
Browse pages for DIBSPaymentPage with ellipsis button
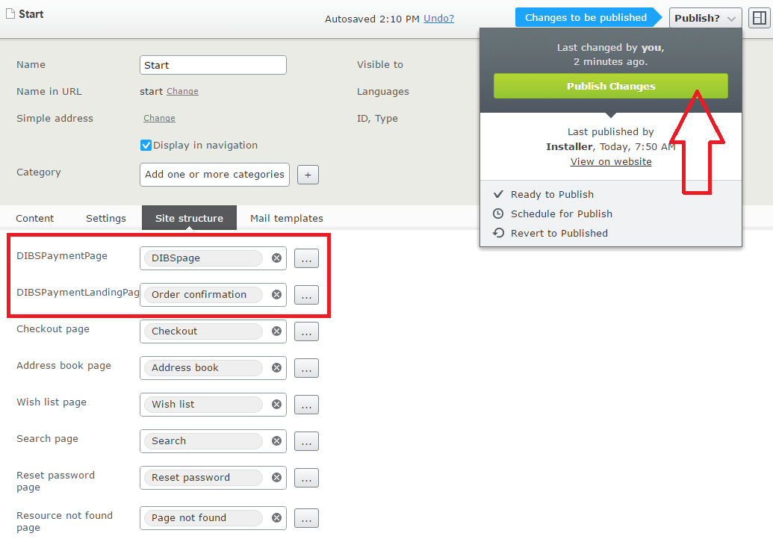coord(306,258)
